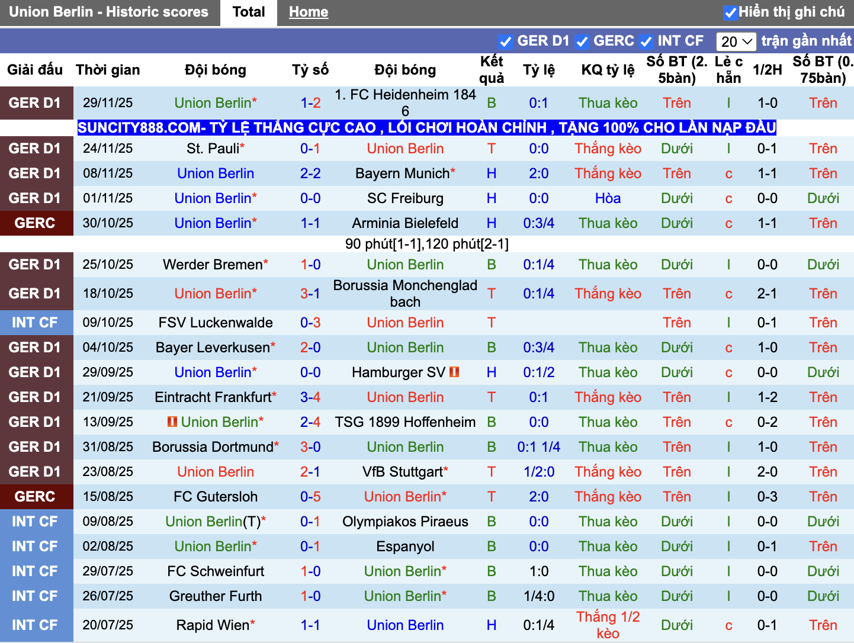Switch to the Total tab
The width and height of the screenshot is (854, 643).
click(x=249, y=12)
